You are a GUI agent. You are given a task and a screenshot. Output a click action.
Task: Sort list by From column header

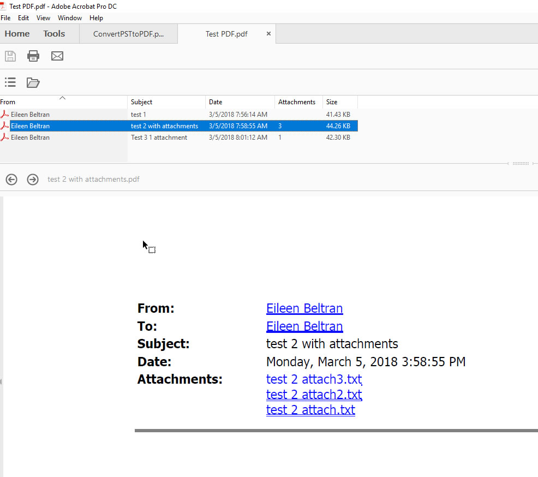click(8, 102)
